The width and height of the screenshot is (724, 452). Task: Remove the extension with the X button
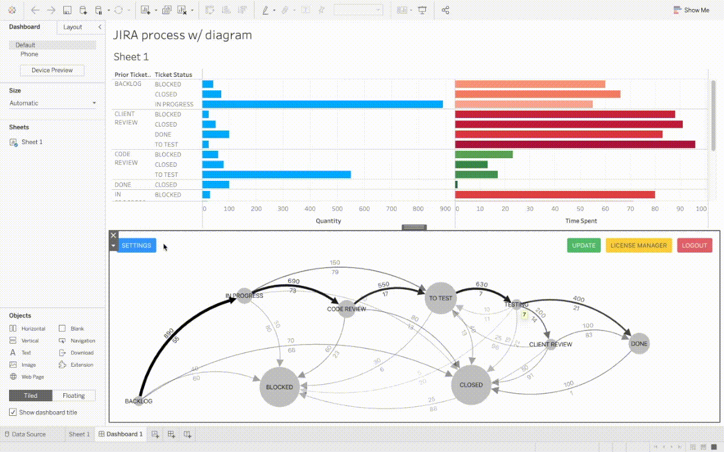pyautogui.click(x=114, y=235)
